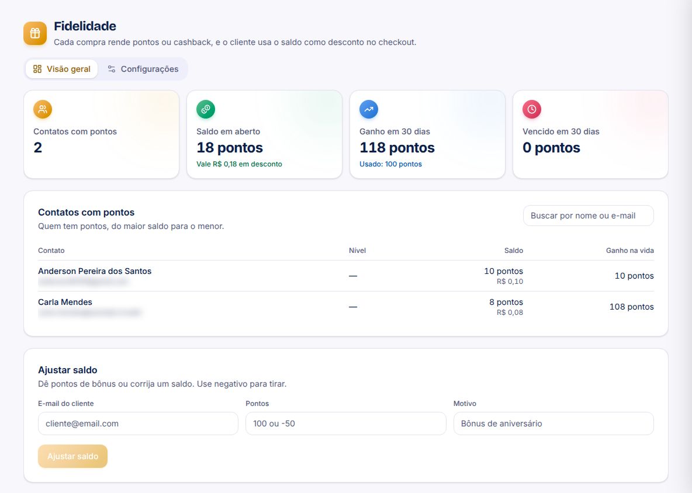Image resolution: width=692 pixels, height=493 pixels.
Task: Click the red clock icon above Vencido em 30 dias
Action: [x=532, y=109]
